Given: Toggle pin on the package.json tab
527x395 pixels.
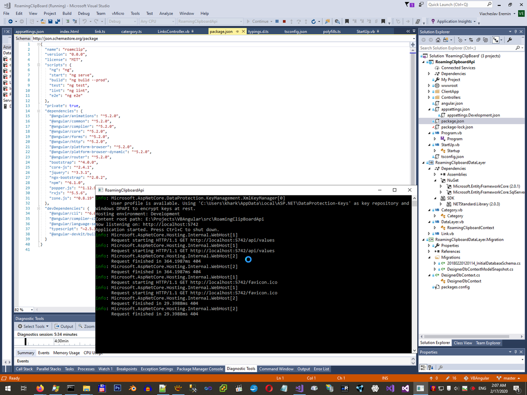Looking at the screenshot, I should 238,32.
